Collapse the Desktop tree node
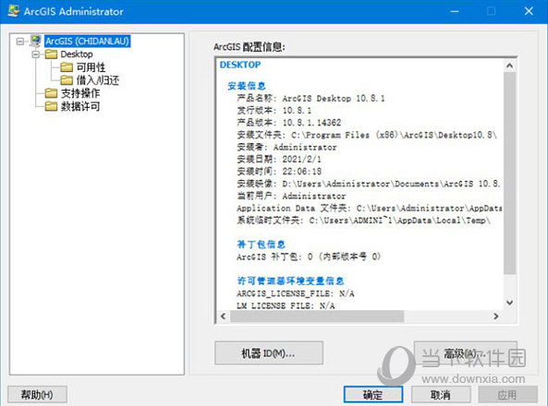Screen dimensions: 548x406 36,54
